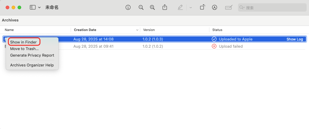Sort by the Version column header
Viewport: 309px width, 129px height.
point(149,30)
